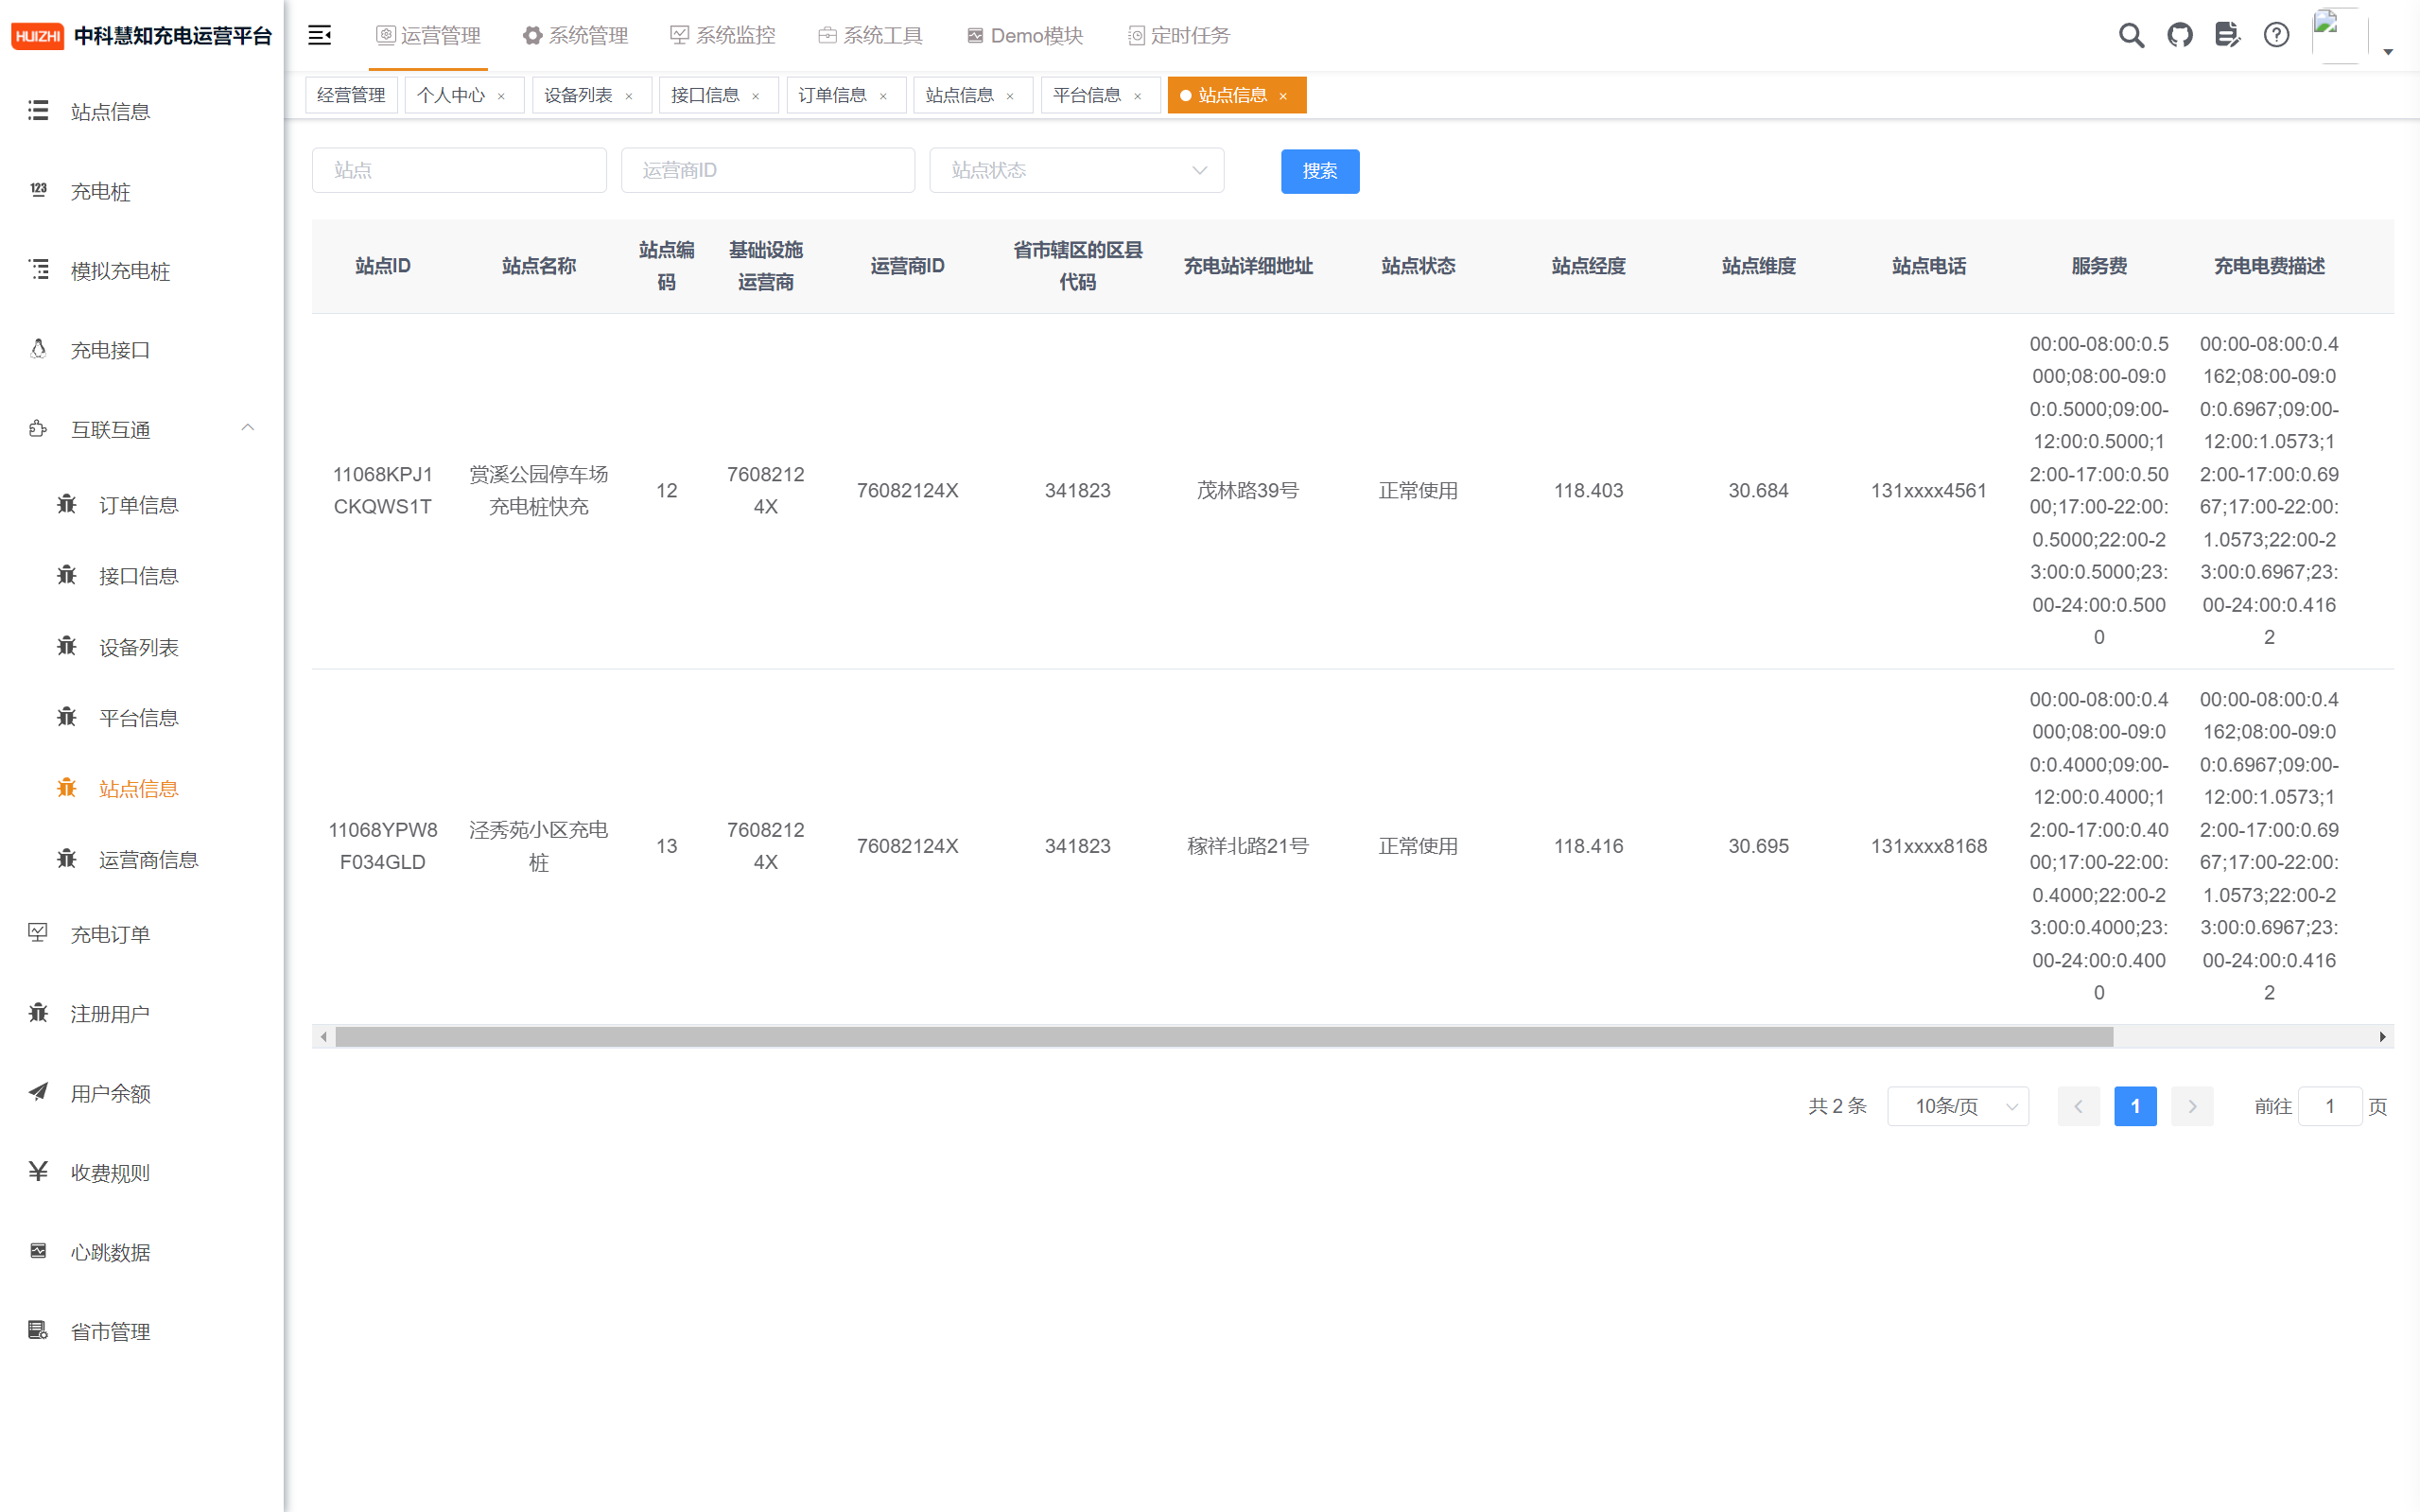2420x1512 pixels.
Task: Click the address cell 茂林路39号
Action: pyautogui.click(x=1247, y=490)
